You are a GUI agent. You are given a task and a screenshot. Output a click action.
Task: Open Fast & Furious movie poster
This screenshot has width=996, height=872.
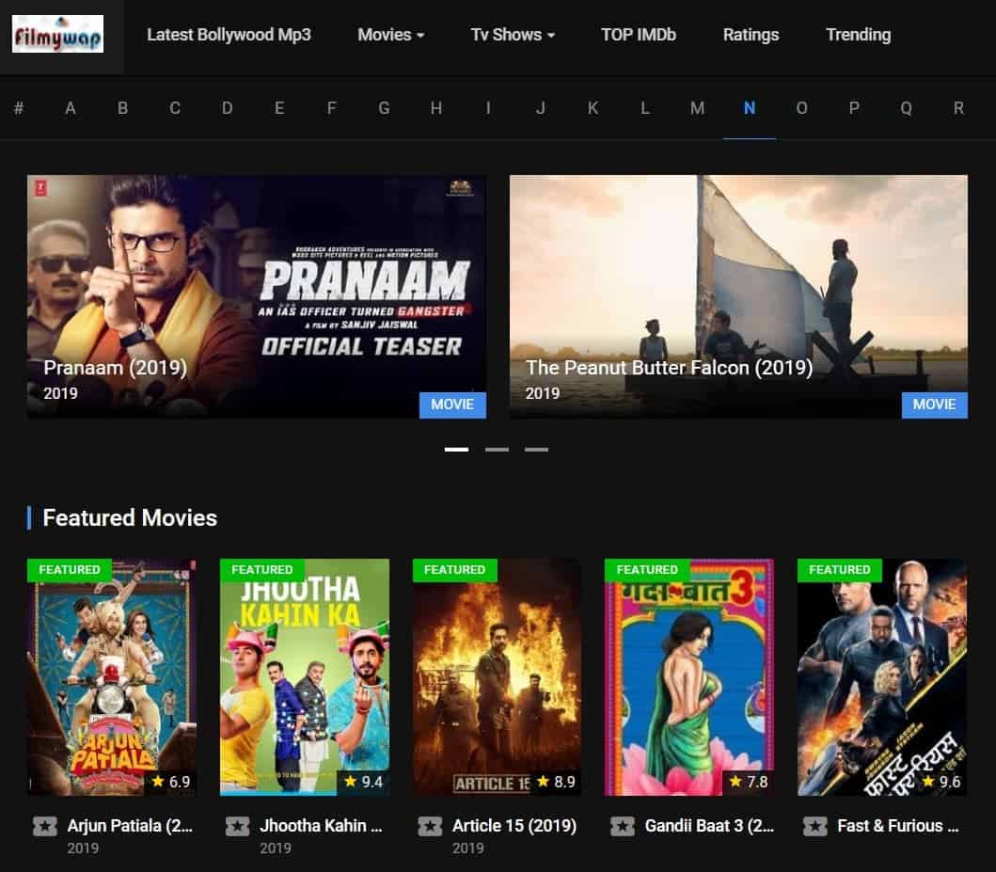click(881, 677)
